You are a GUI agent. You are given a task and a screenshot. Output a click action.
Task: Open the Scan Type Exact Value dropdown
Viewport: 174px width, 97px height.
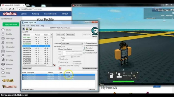coord(72,43)
